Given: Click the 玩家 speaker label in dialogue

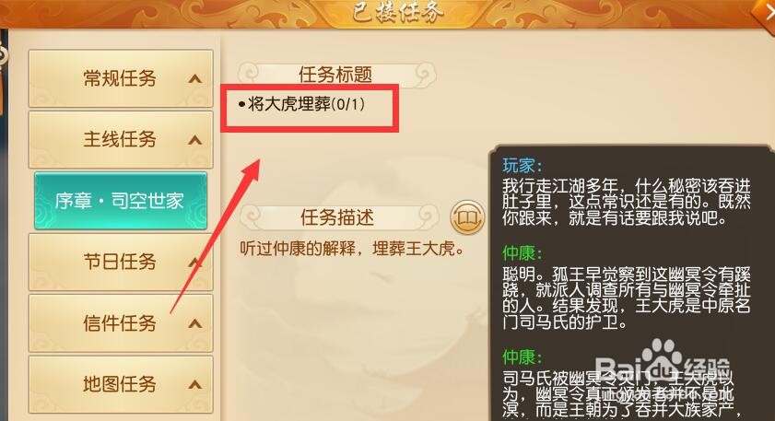Looking at the screenshot, I should coord(523,165).
